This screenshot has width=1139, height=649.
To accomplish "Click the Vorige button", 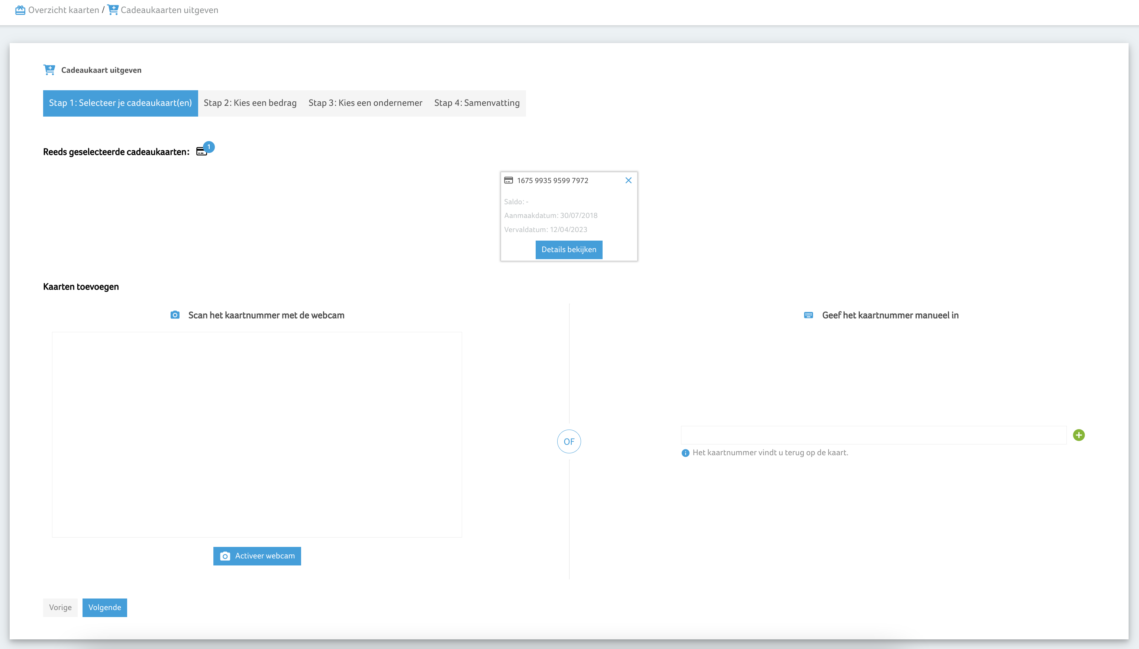I will [60, 607].
